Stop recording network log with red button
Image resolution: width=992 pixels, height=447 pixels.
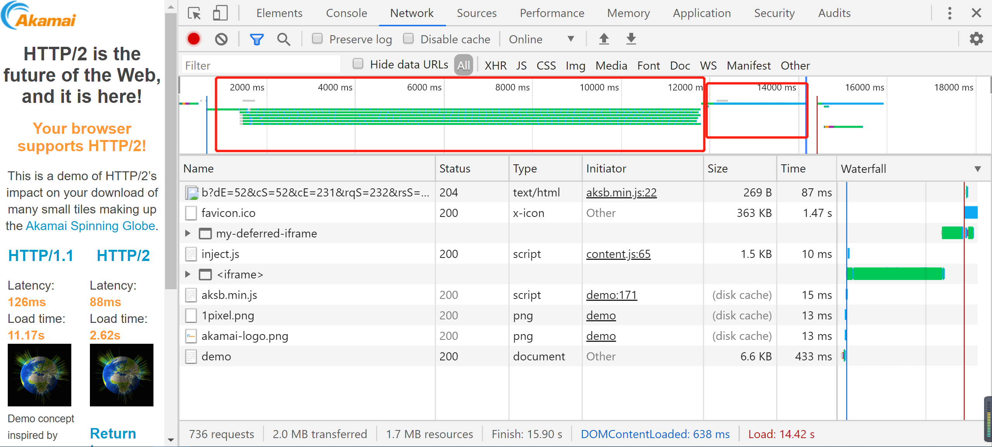pyautogui.click(x=194, y=39)
